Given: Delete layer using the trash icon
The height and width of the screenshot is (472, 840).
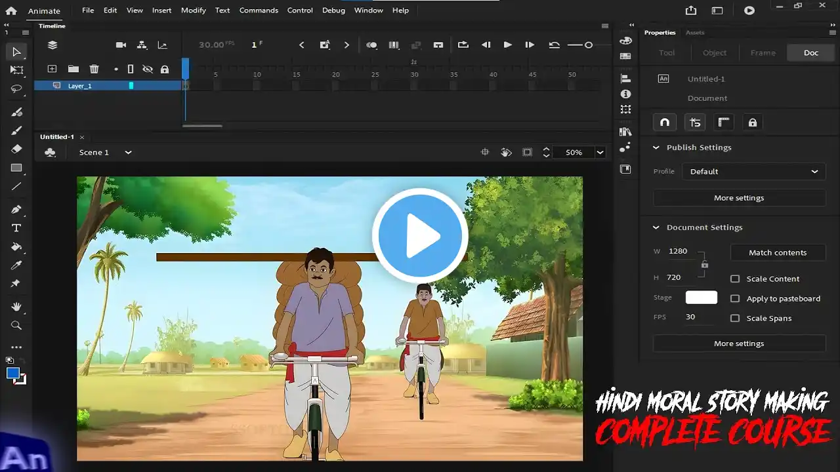Looking at the screenshot, I should click(94, 69).
